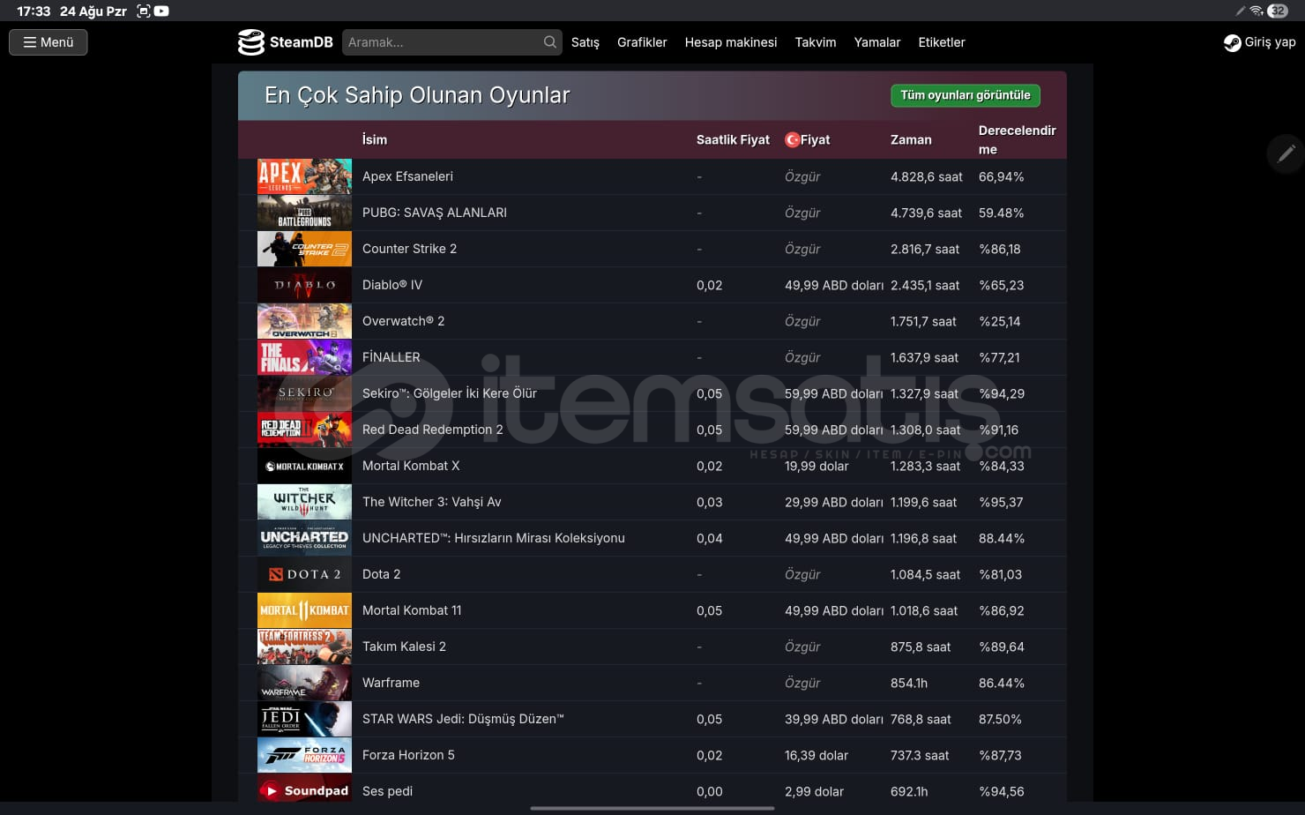The image size is (1305, 815).
Task: Open the Diablo IV thumbnail
Action: pyautogui.click(x=304, y=285)
